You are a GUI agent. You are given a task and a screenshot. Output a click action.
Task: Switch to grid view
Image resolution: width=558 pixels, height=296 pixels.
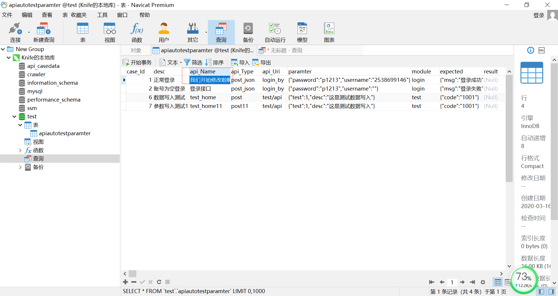(498, 282)
